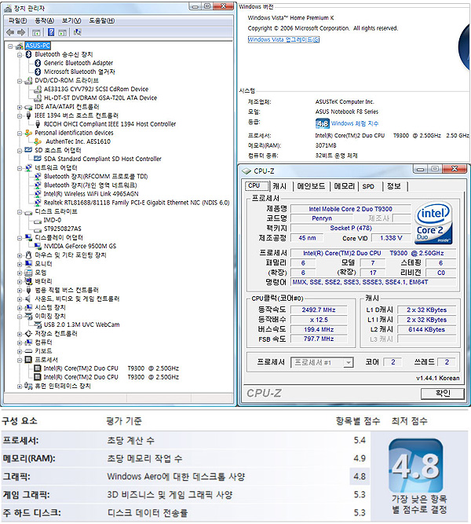Click the 그래픽 row subscore 4.8
The height and width of the screenshot is (524, 471).
point(360,476)
